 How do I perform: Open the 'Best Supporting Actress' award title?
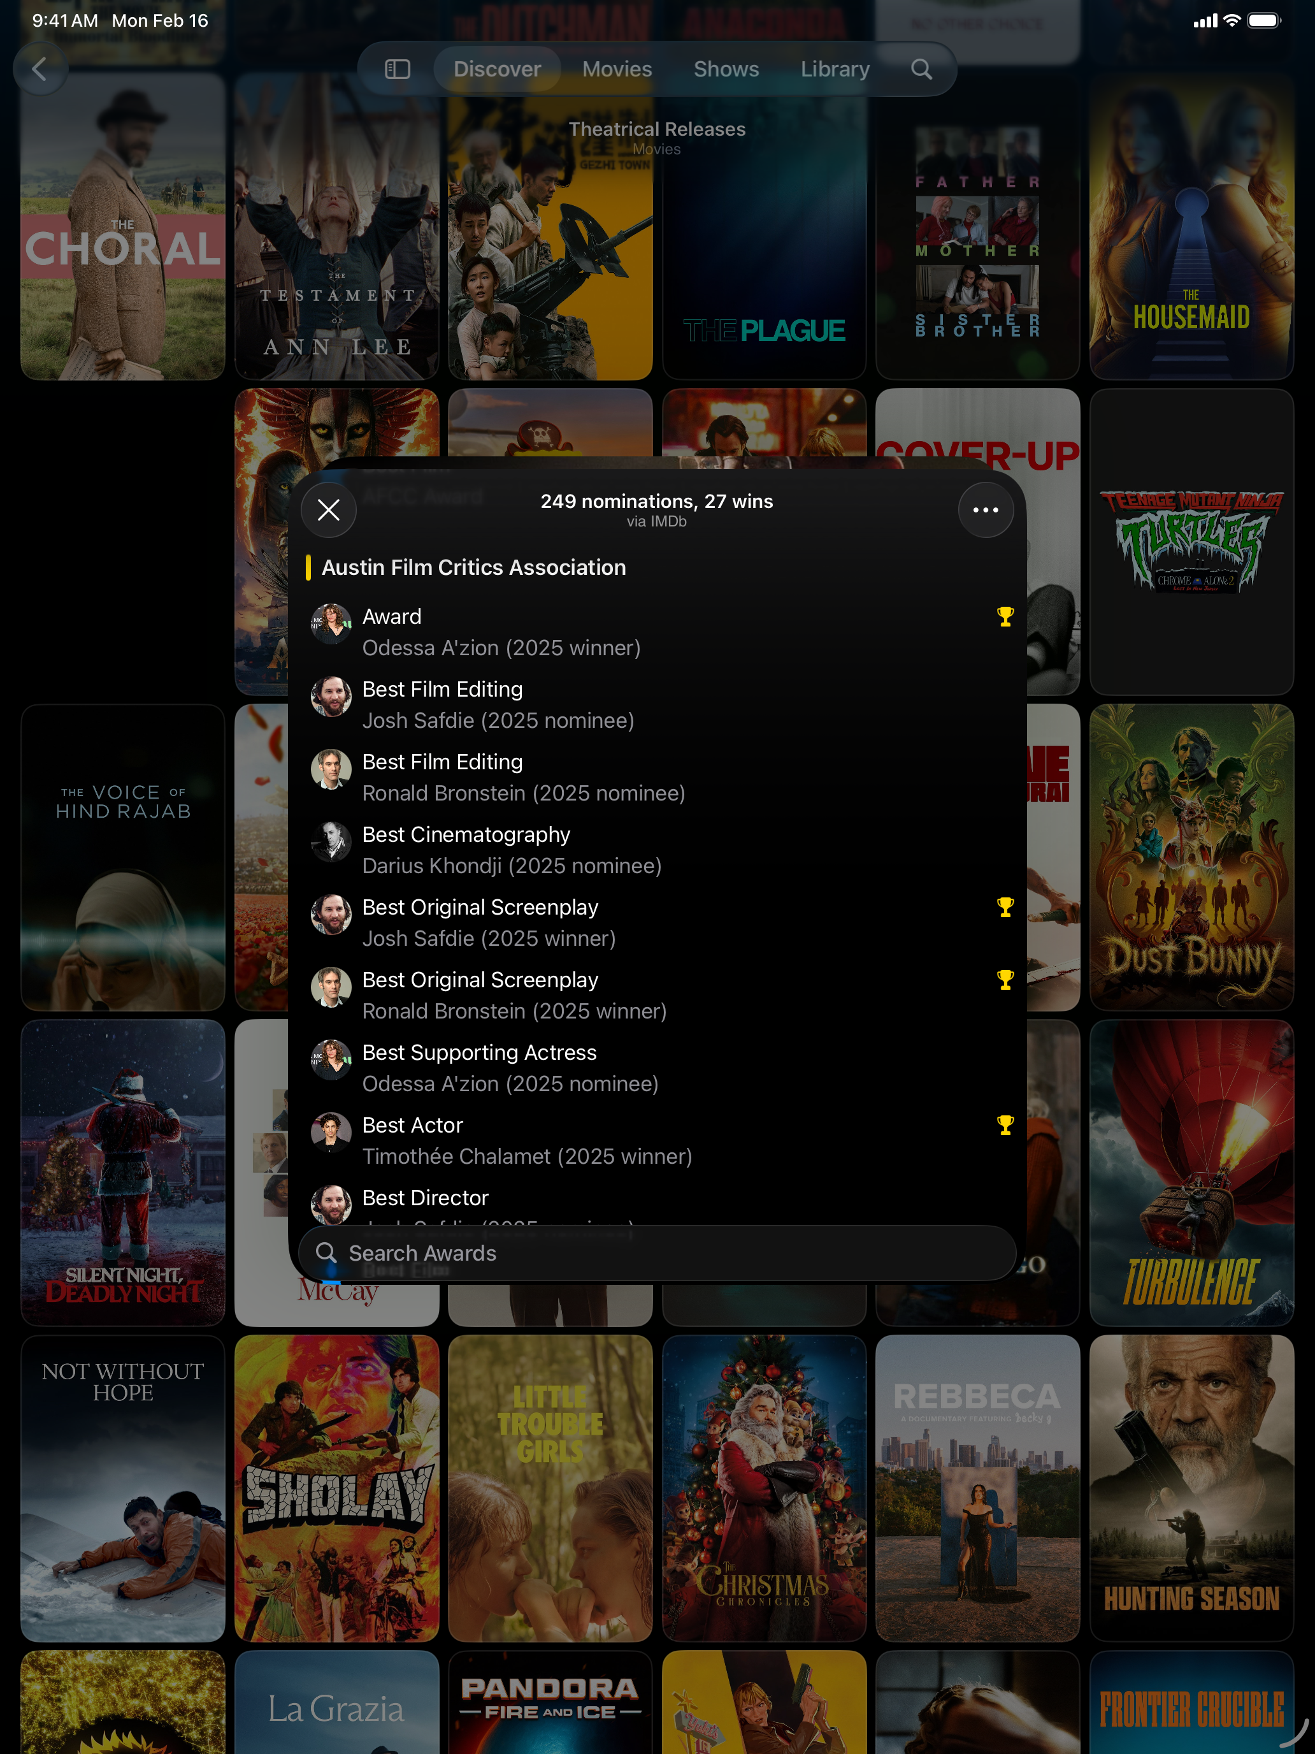click(478, 1053)
